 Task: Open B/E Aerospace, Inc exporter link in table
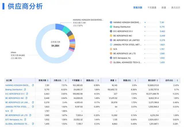(x=14, y=120)
